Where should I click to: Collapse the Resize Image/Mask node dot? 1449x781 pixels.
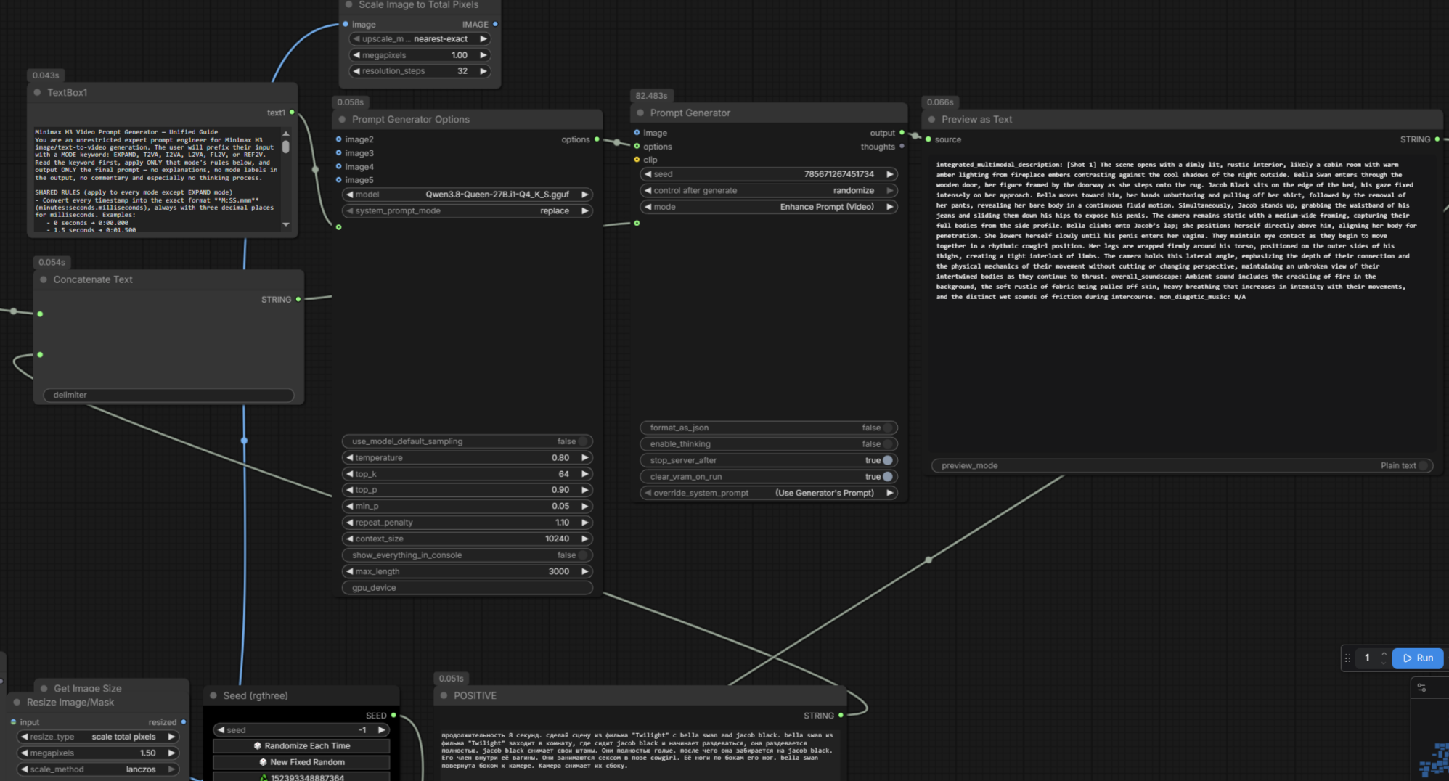click(17, 703)
